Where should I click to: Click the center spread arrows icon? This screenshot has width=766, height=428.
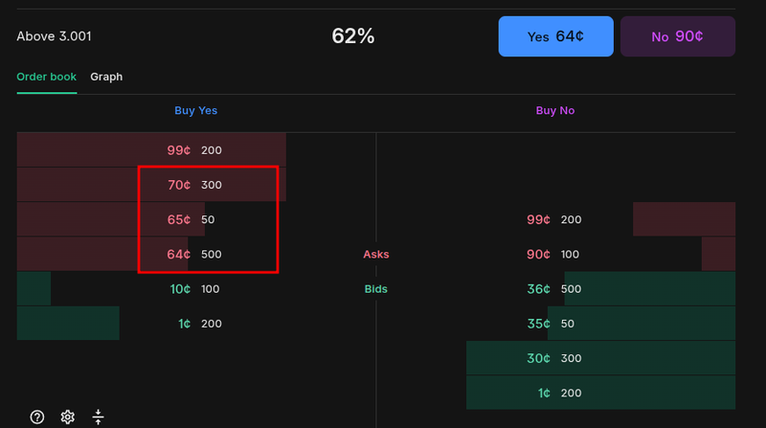coord(98,417)
